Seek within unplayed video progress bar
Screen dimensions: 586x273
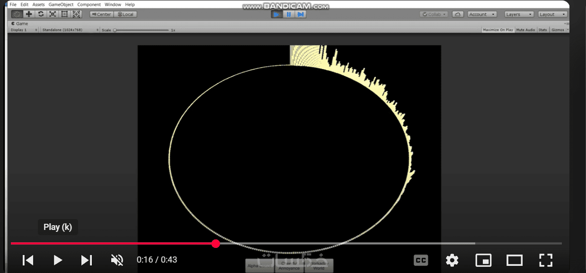pyautogui.click(x=391, y=244)
